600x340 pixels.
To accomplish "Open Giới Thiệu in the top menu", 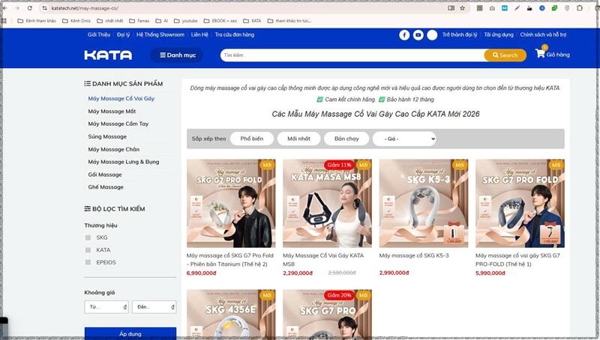I will click(x=99, y=34).
